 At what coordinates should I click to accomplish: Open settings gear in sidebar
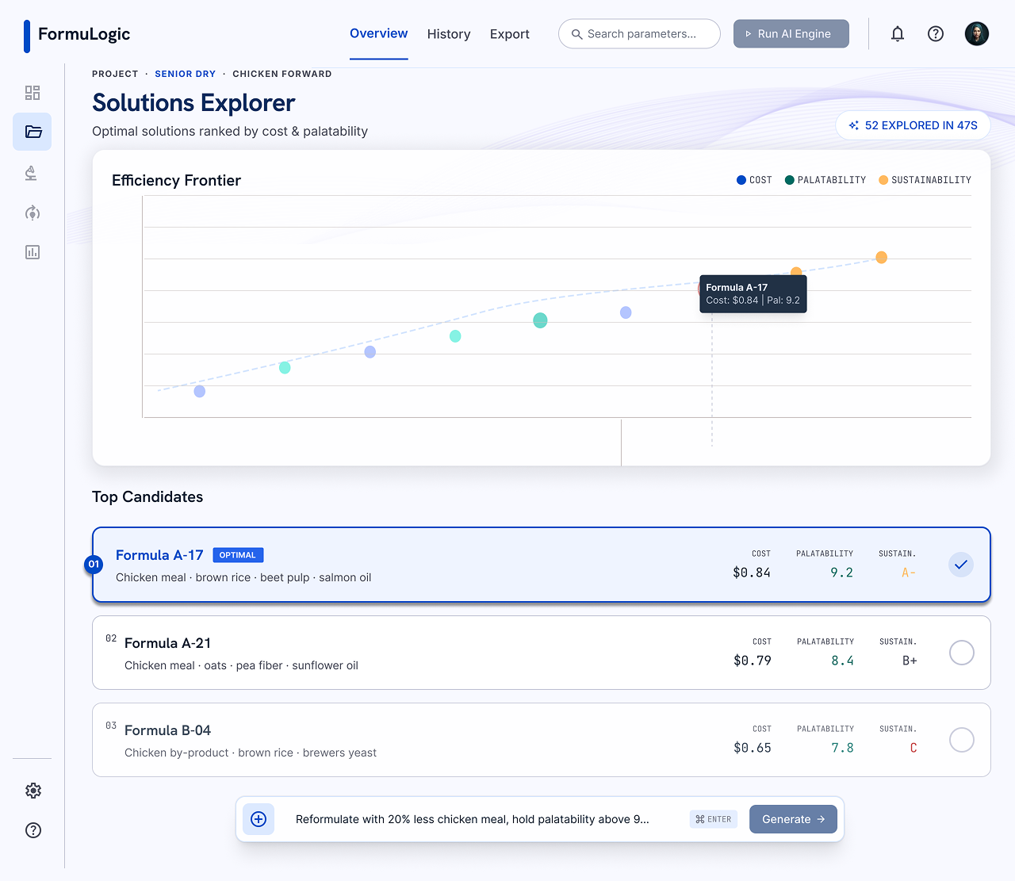point(33,791)
